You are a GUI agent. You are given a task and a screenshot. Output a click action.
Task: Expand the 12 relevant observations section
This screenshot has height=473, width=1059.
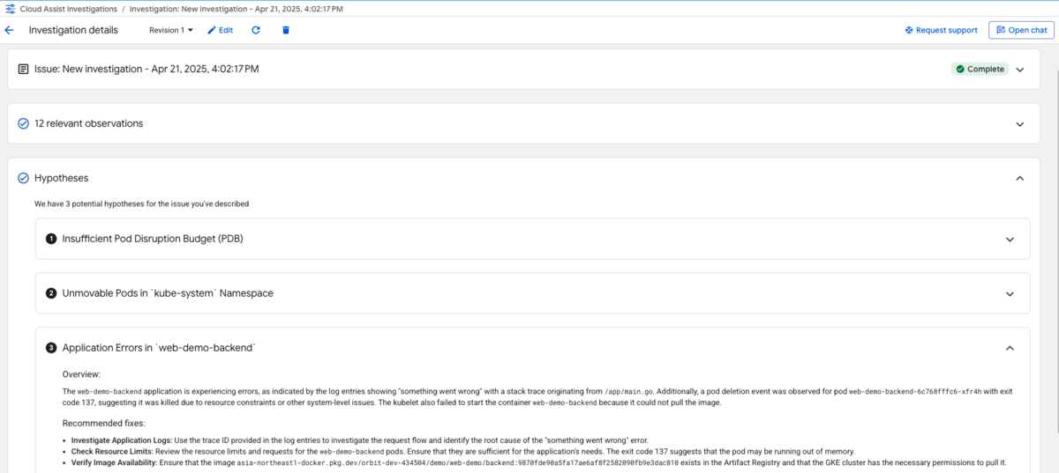coord(1020,123)
